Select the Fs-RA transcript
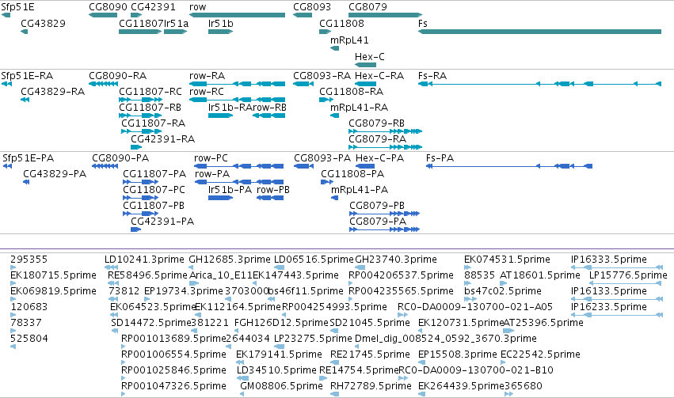The height and width of the screenshot is (398, 674). (x=539, y=84)
